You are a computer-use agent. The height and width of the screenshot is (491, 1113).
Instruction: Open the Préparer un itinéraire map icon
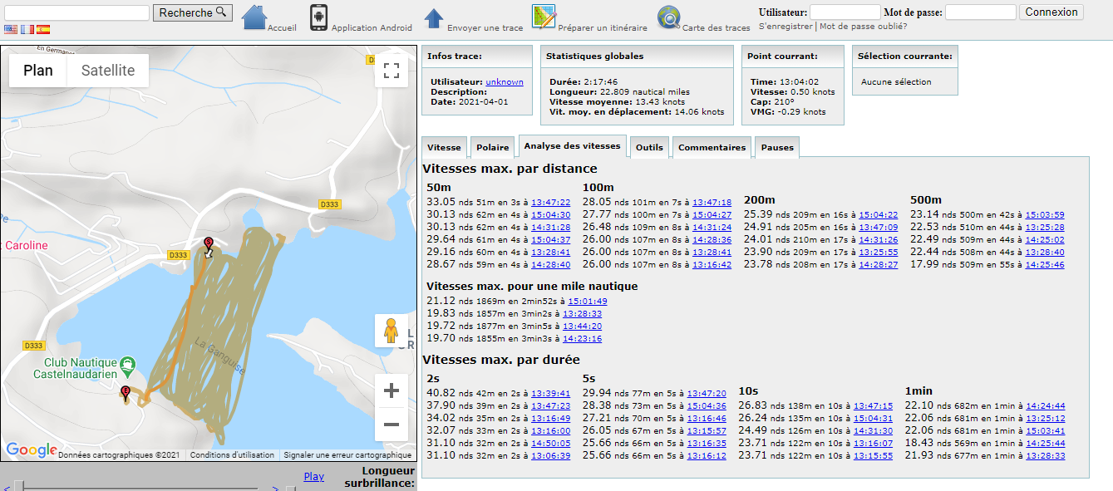click(x=544, y=17)
